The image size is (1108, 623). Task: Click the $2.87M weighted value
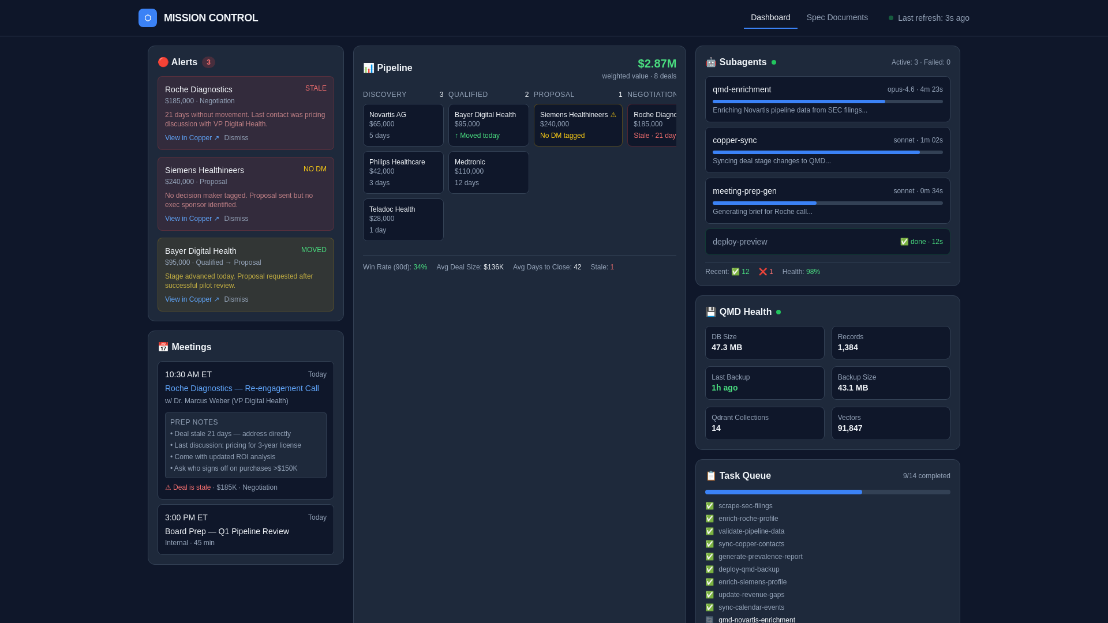point(657,63)
